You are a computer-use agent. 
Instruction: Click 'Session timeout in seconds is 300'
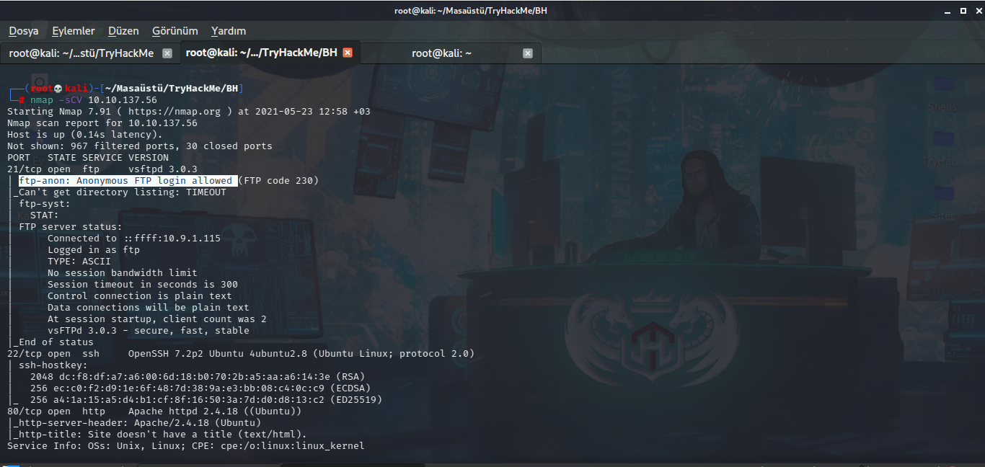(143, 285)
